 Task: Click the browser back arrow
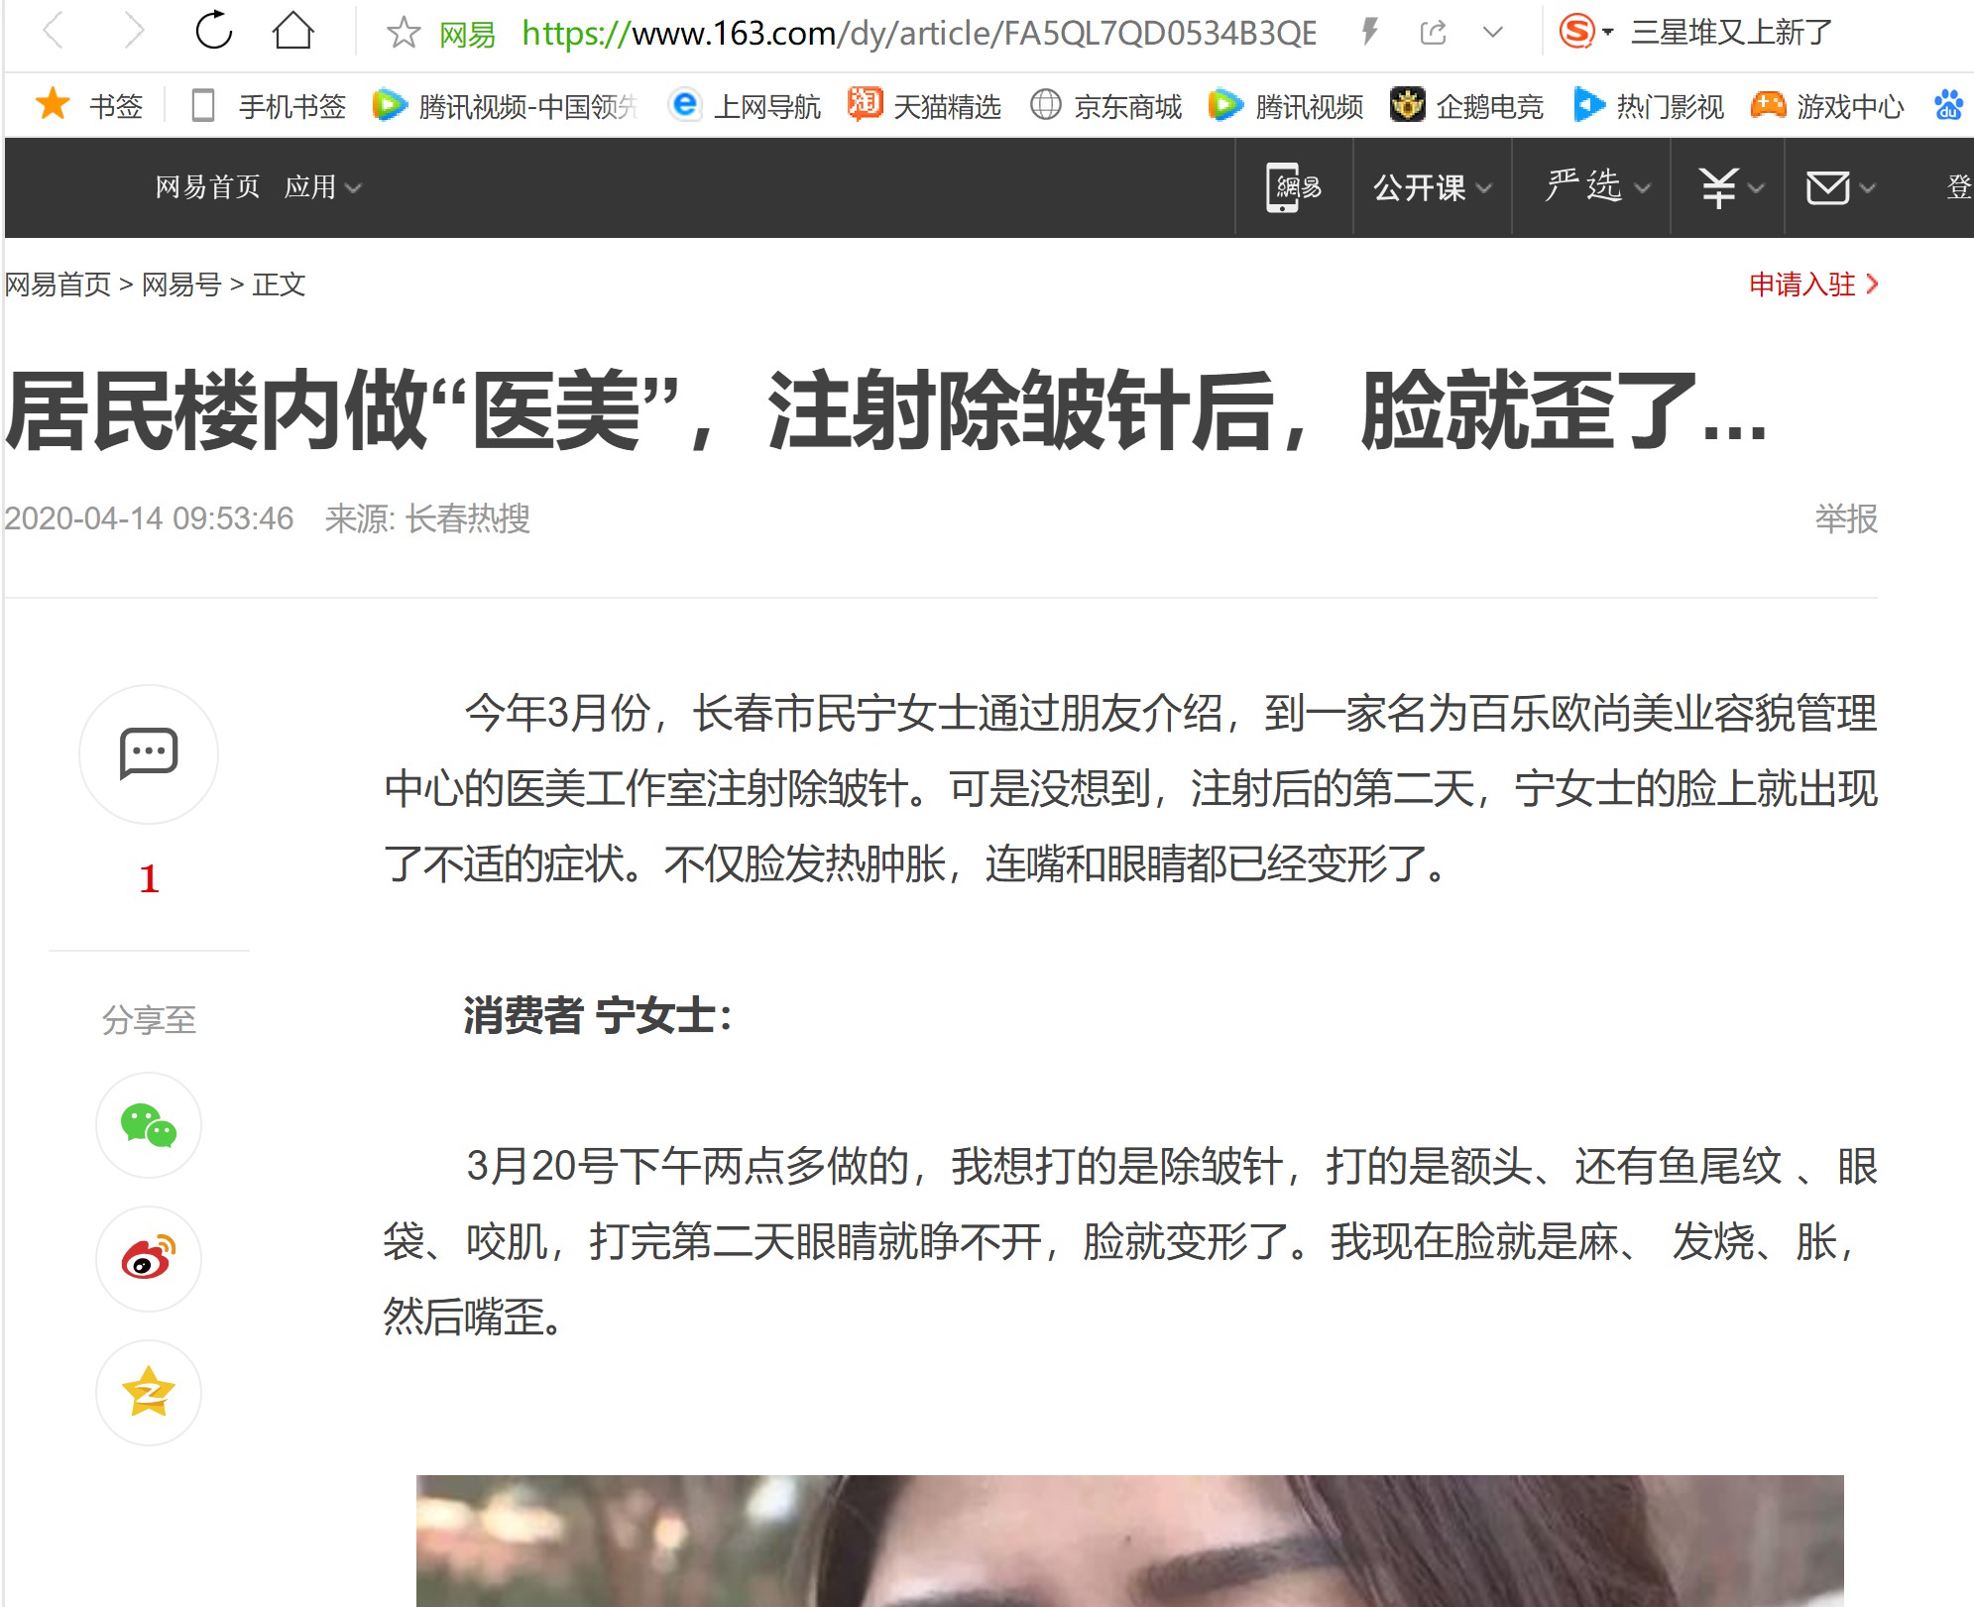[54, 32]
